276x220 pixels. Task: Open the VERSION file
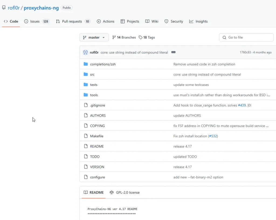point(97,167)
